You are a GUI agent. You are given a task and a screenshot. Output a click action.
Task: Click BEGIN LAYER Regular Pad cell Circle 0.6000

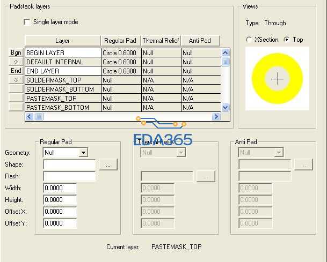point(121,53)
